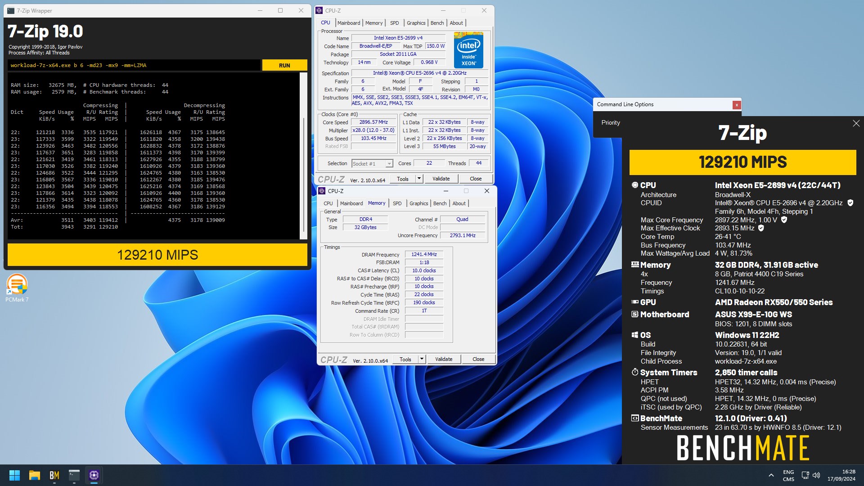Viewport: 864px width, 486px height.
Task: Show hidden system tray icons
Action: click(x=771, y=475)
